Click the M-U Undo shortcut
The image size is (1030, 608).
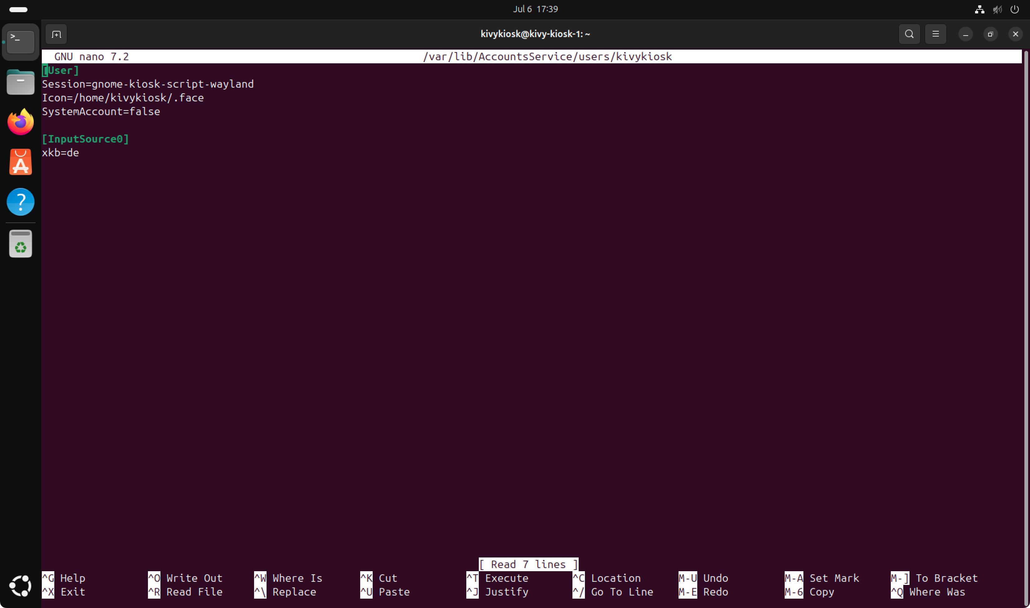pos(703,578)
